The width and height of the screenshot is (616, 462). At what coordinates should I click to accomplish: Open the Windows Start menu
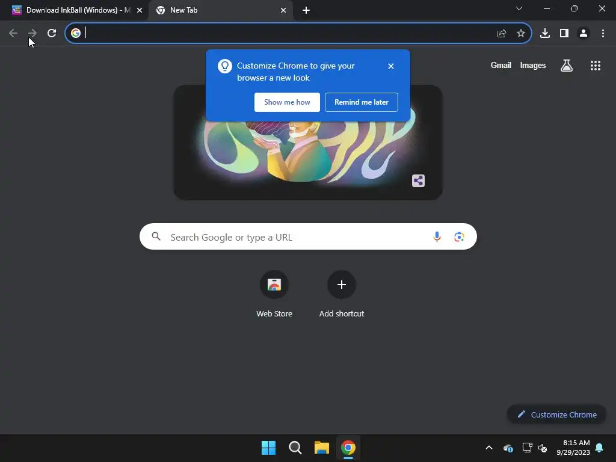click(269, 448)
